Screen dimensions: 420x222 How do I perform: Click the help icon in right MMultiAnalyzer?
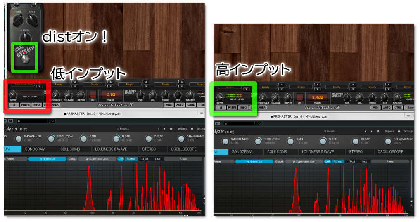tap(399, 132)
